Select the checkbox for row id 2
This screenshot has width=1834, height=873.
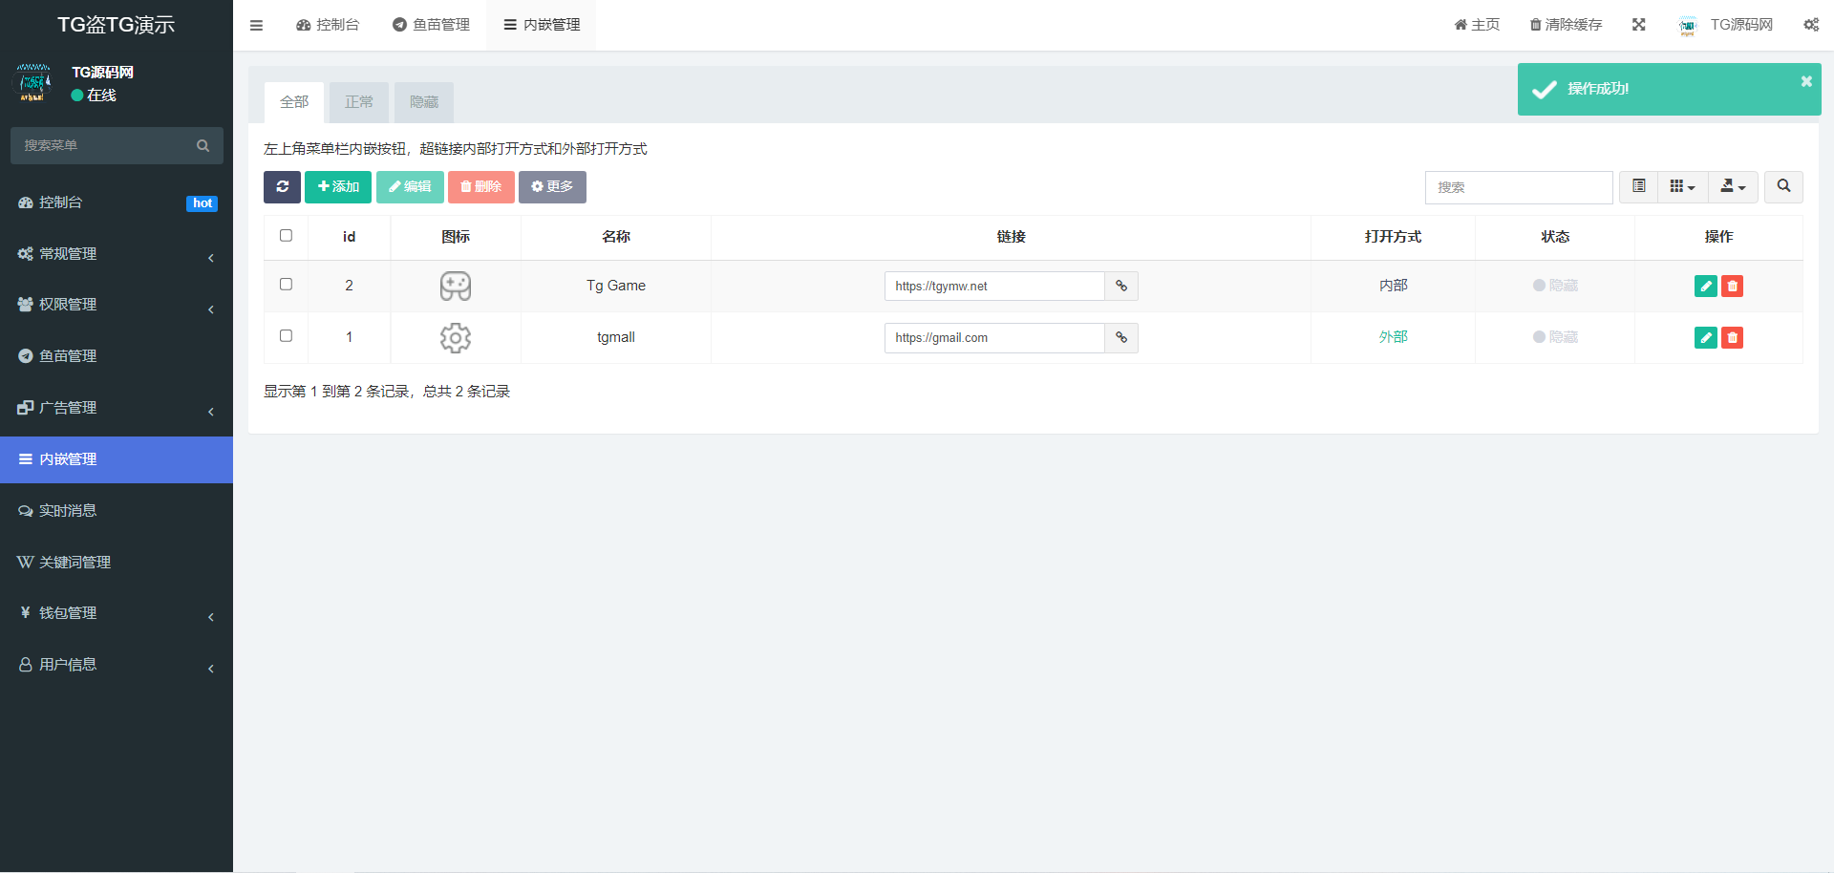[x=286, y=285]
